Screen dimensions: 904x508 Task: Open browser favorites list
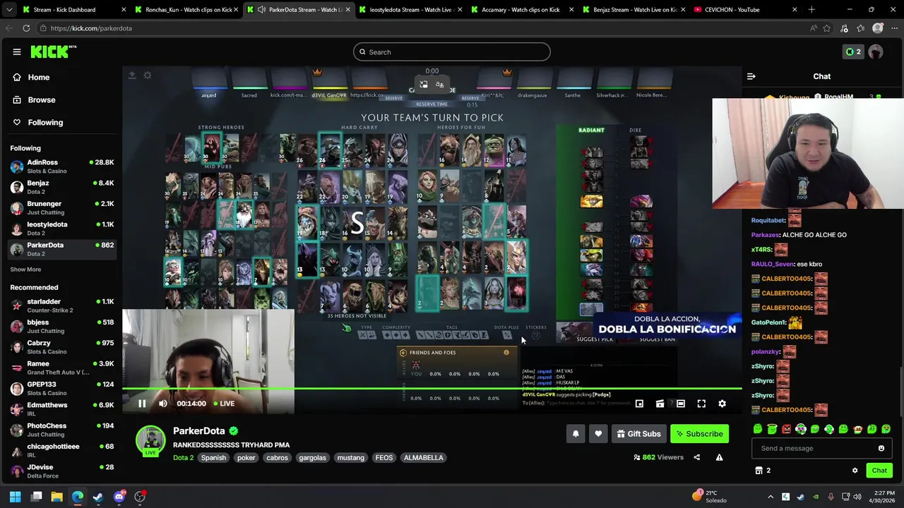point(861,28)
